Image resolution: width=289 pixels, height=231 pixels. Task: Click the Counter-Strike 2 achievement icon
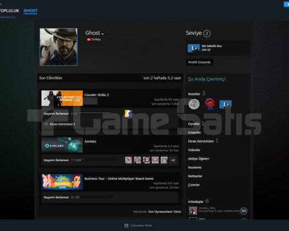point(128,113)
